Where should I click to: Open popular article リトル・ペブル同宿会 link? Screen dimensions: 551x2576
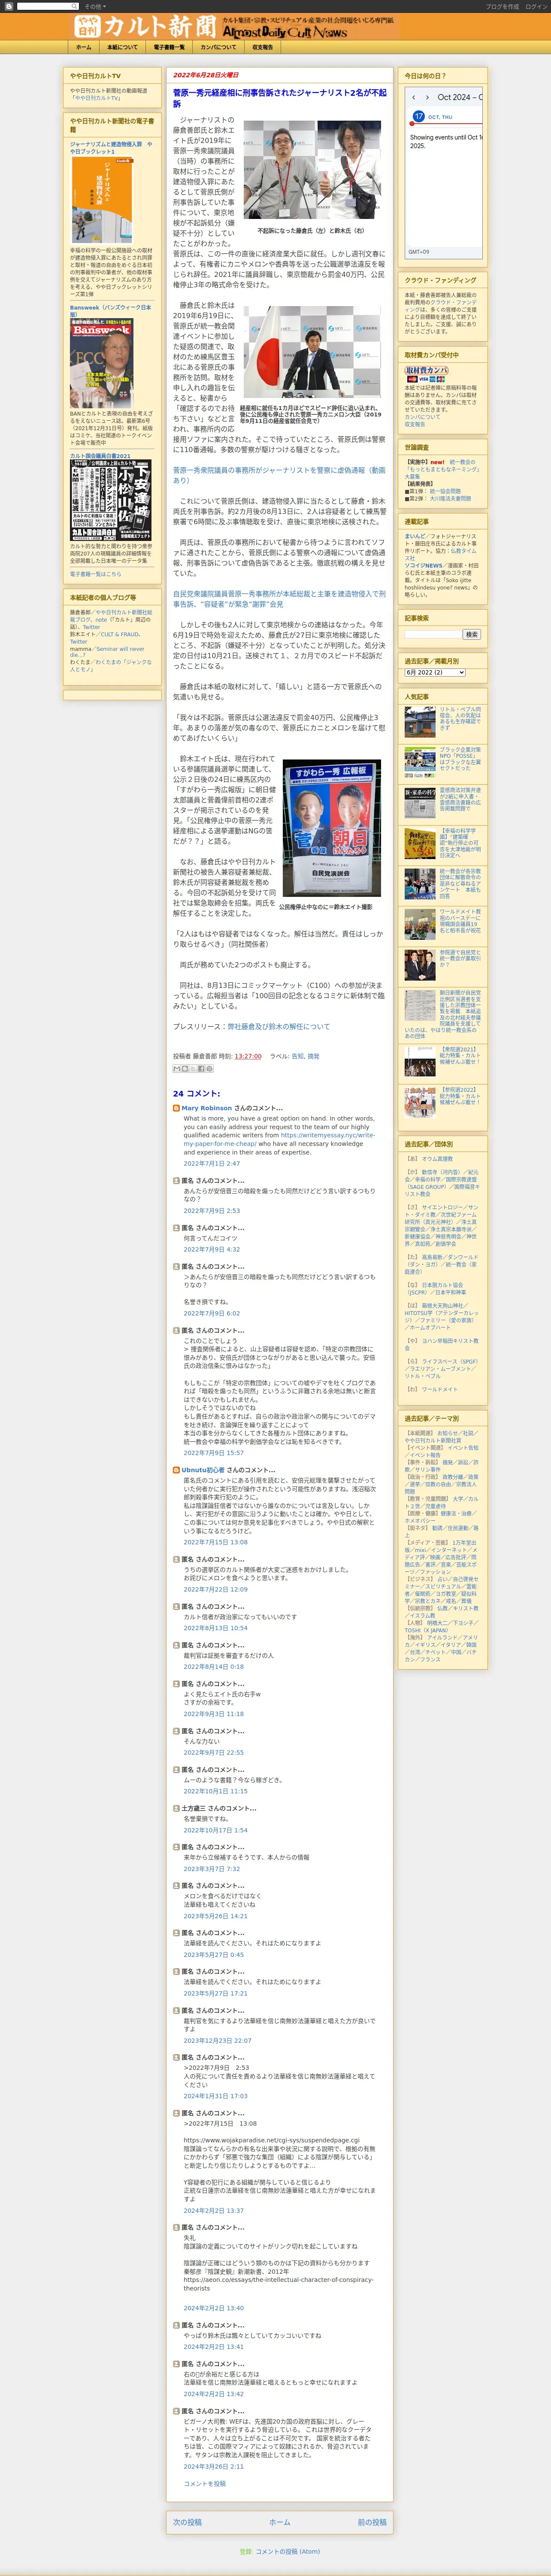pos(460,720)
